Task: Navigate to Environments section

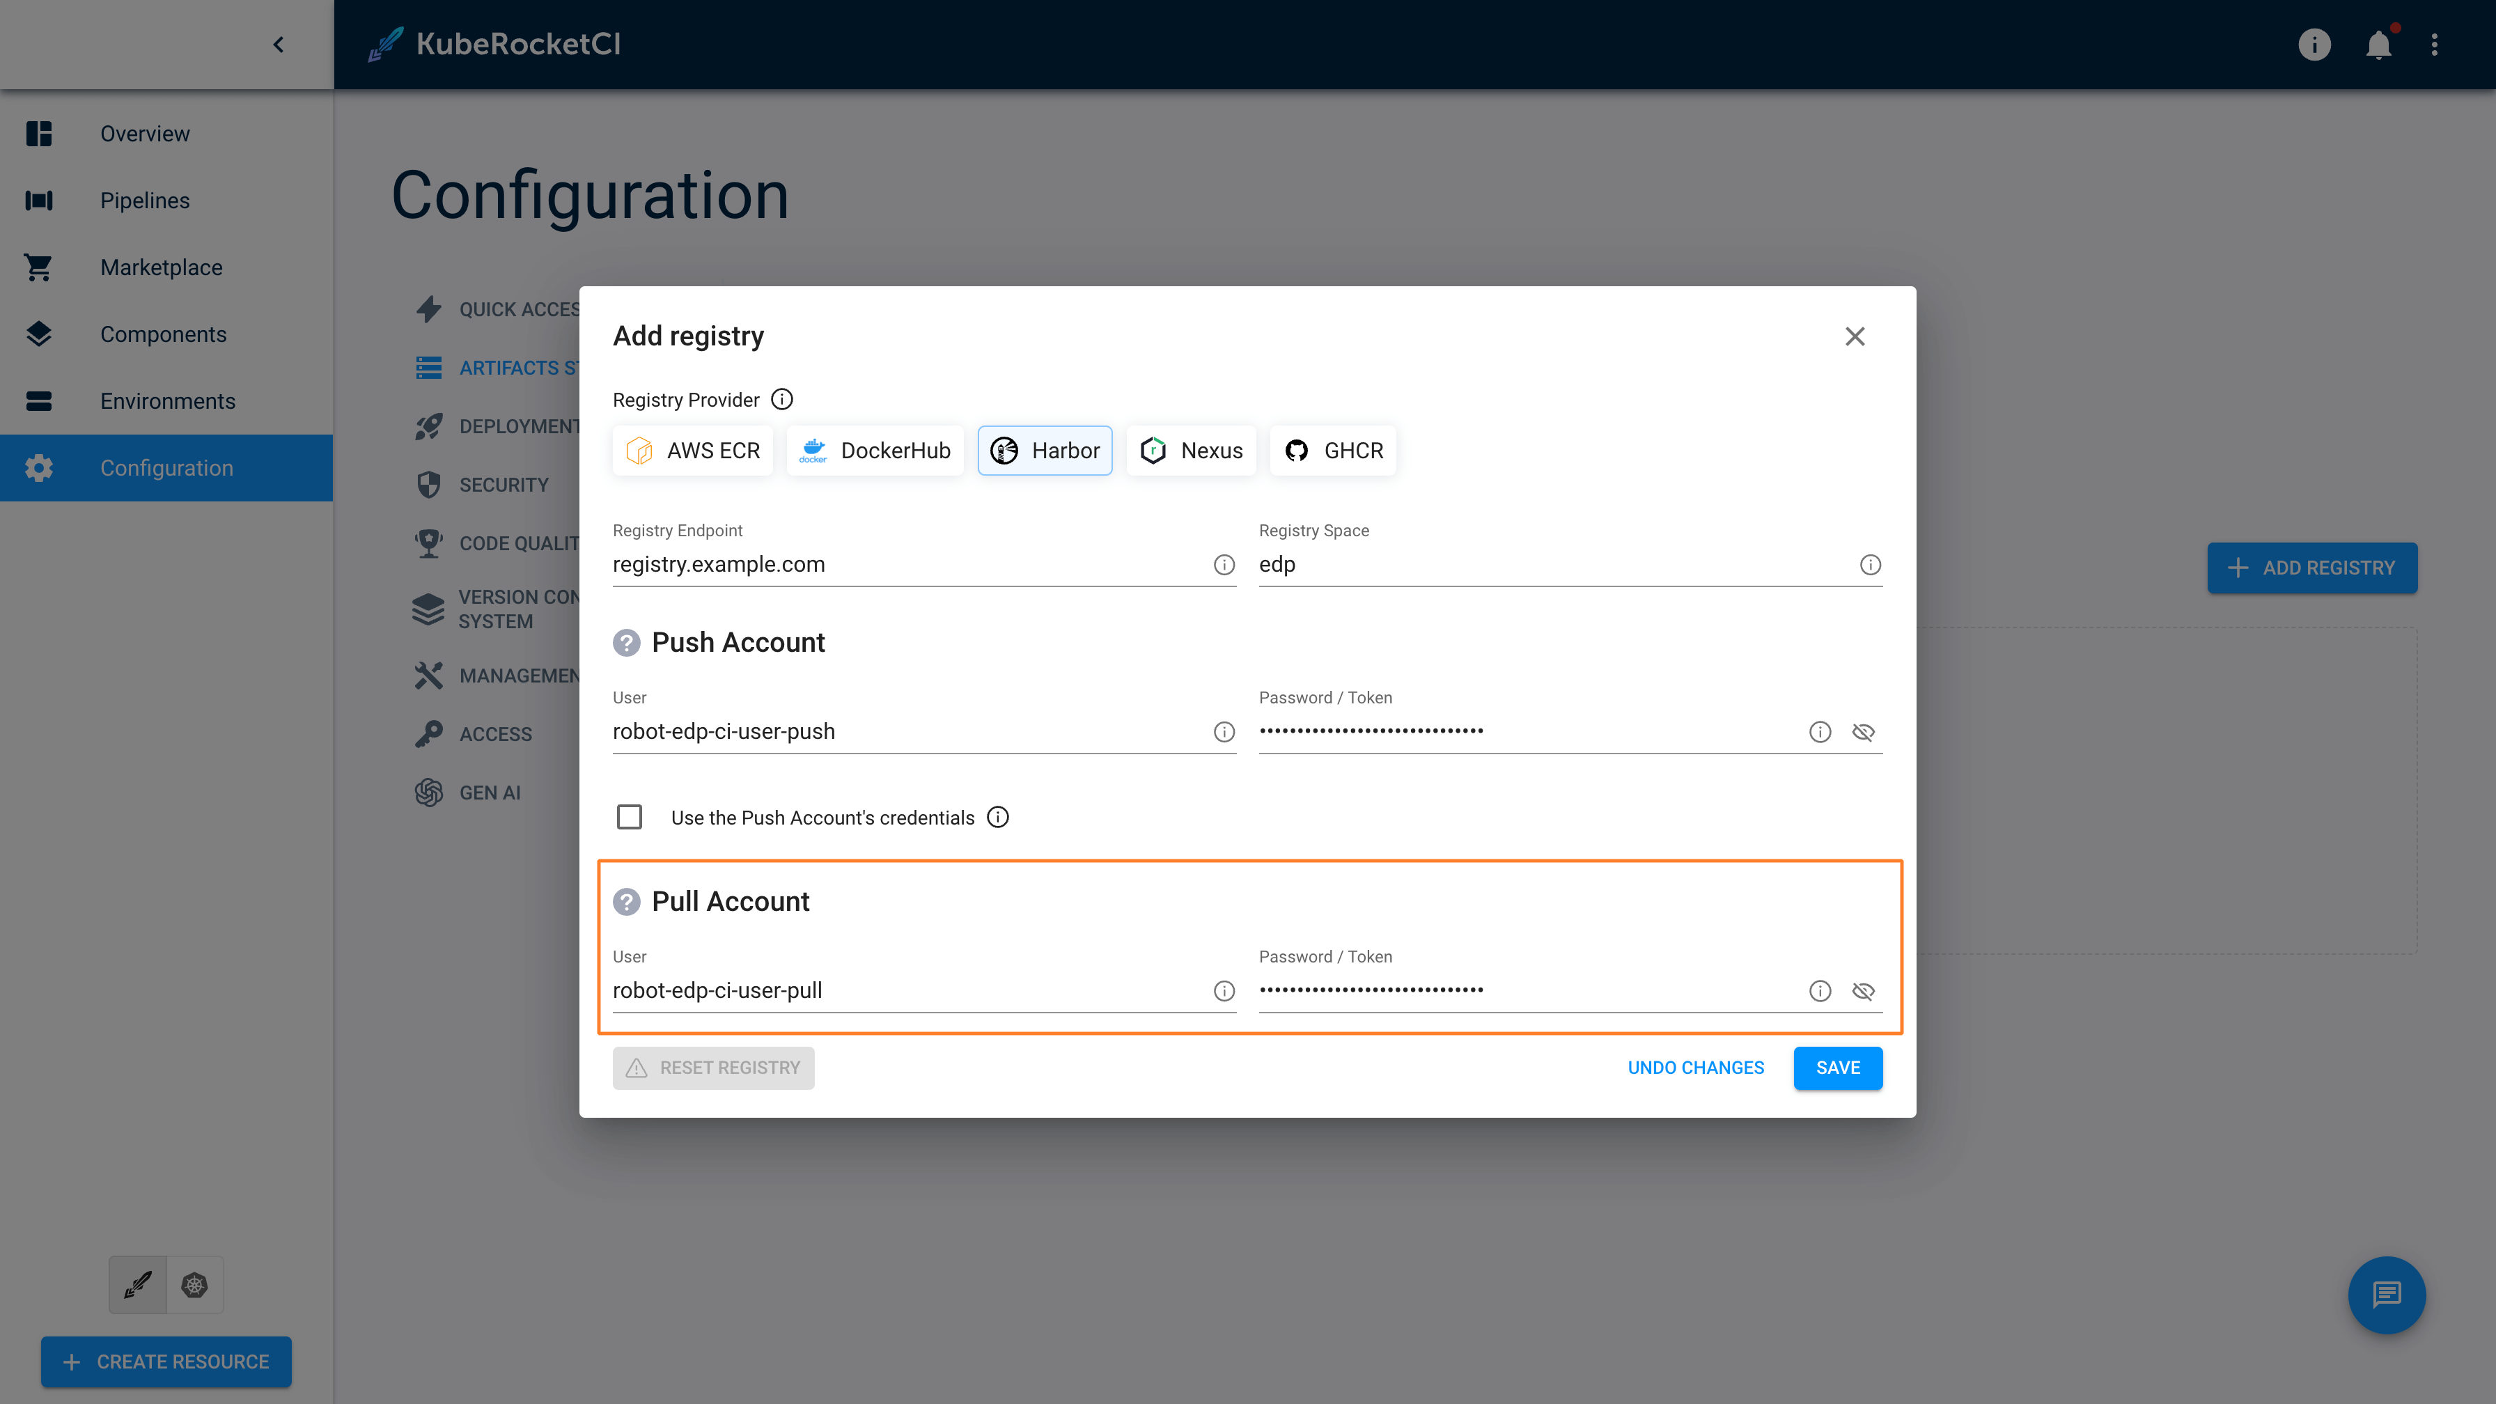Action: [168, 401]
